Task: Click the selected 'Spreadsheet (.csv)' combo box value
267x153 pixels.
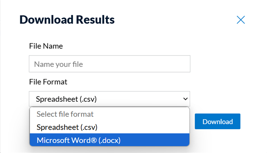Action: click(66, 99)
